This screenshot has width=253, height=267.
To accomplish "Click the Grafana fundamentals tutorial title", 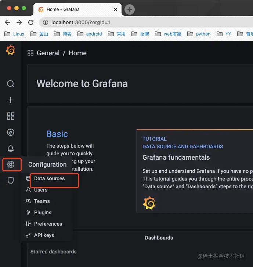I will (x=176, y=157).
